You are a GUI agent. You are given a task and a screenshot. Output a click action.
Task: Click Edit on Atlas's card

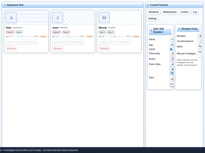(20, 42)
